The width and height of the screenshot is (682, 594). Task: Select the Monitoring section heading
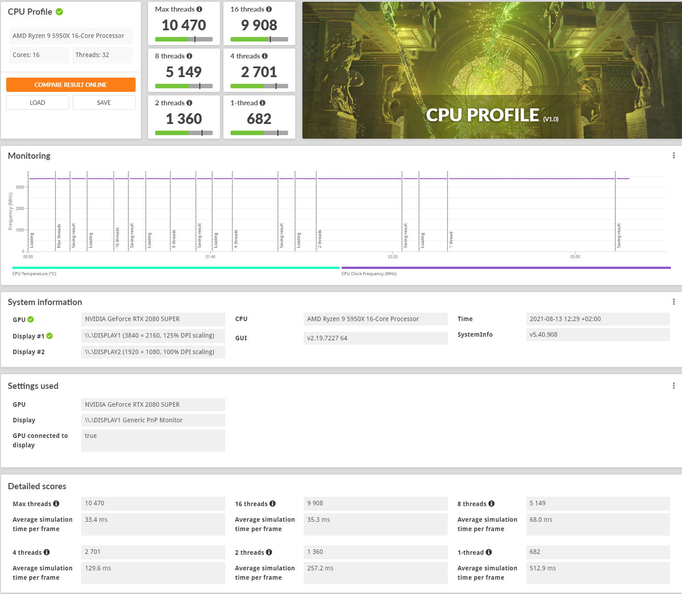pos(29,156)
